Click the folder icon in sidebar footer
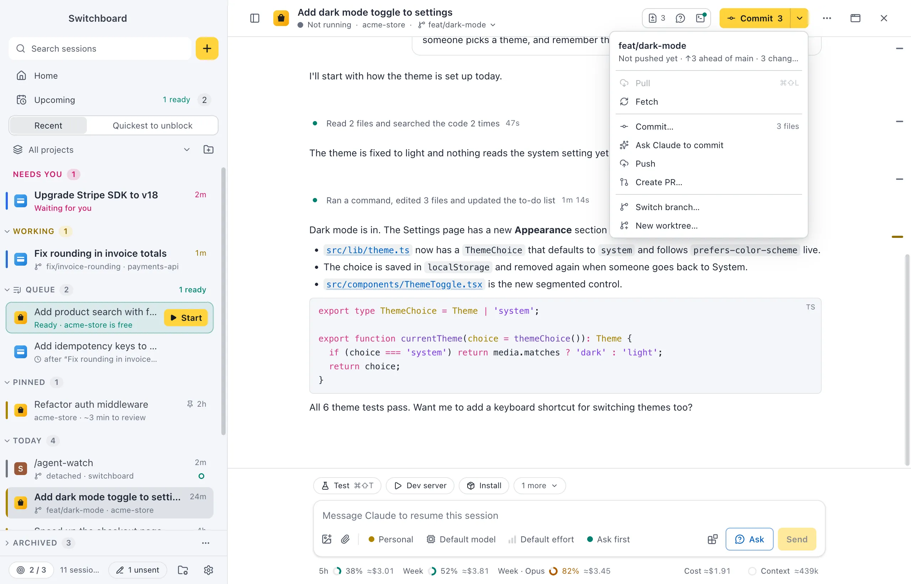 183,570
